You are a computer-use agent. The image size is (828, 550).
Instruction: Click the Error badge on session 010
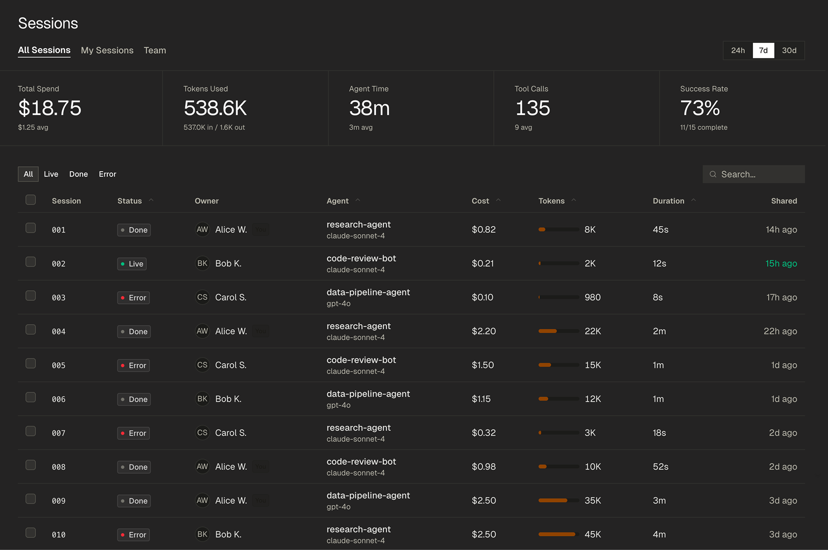tap(133, 535)
